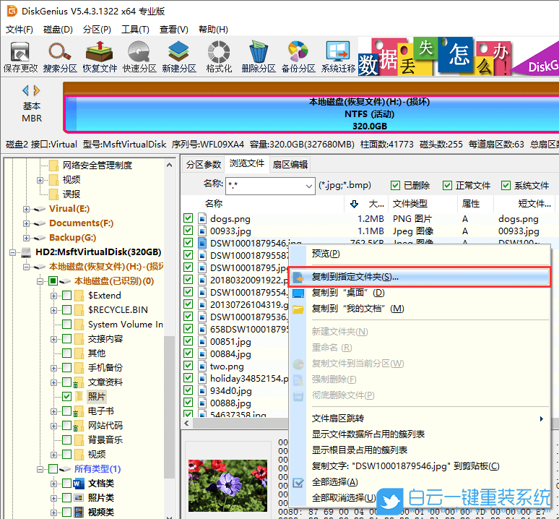Open the 格式化 (Format) tool
This screenshot has height=519, width=559.
[x=219, y=56]
